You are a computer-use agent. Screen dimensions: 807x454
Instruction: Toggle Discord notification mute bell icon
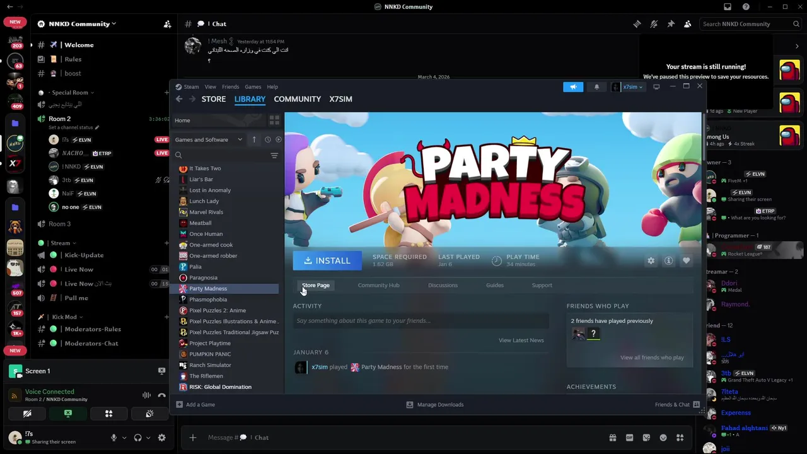[654, 24]
